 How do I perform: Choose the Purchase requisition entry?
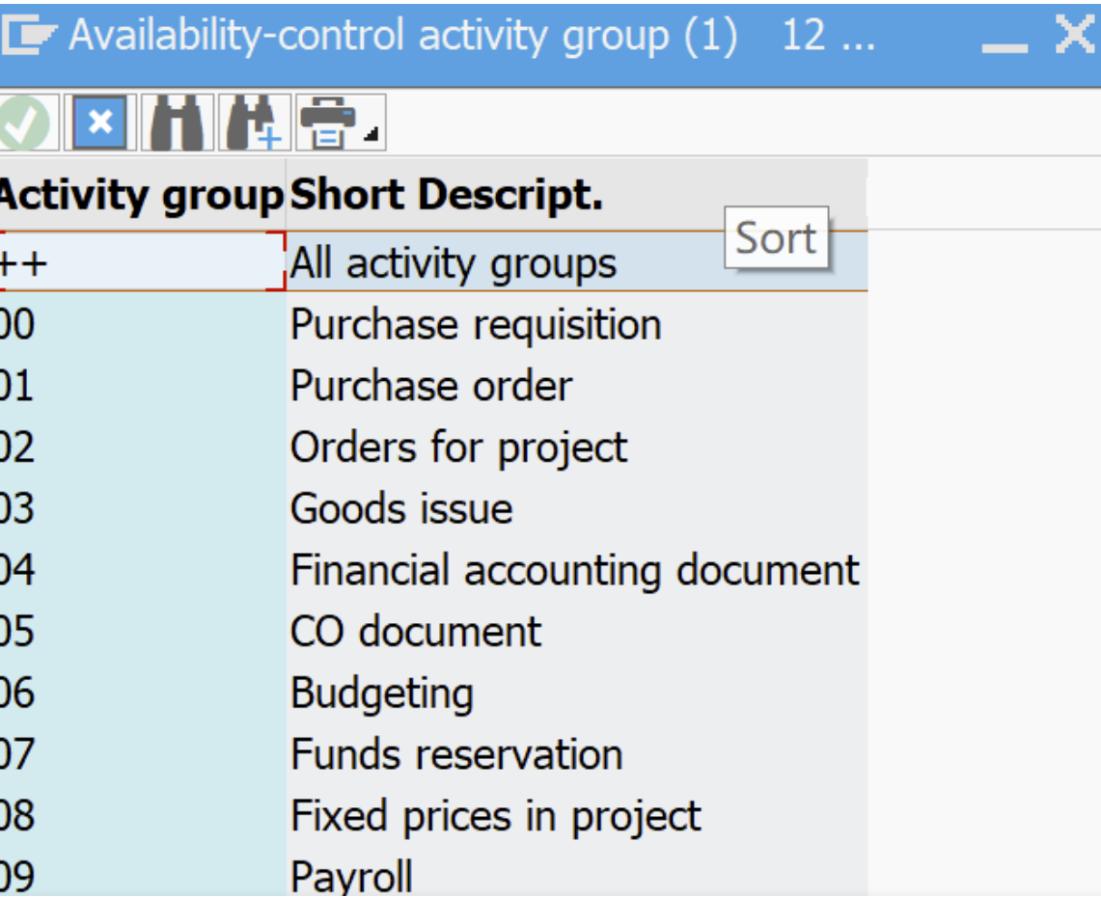476,325
